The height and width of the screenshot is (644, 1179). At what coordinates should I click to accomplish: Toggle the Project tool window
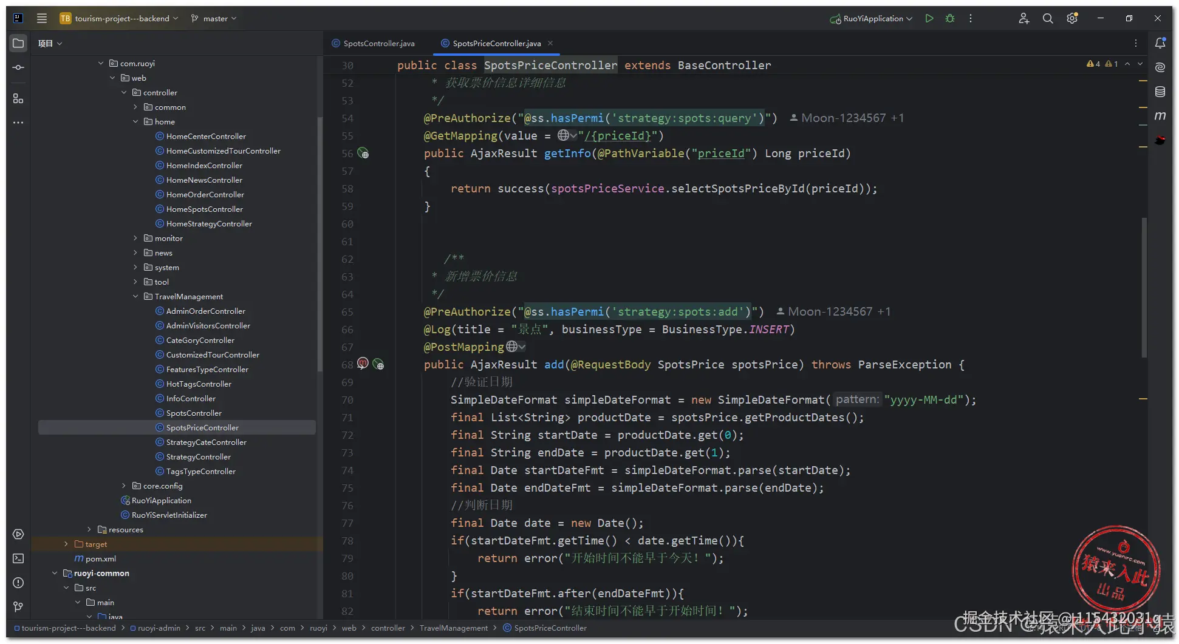click(18, 43)
